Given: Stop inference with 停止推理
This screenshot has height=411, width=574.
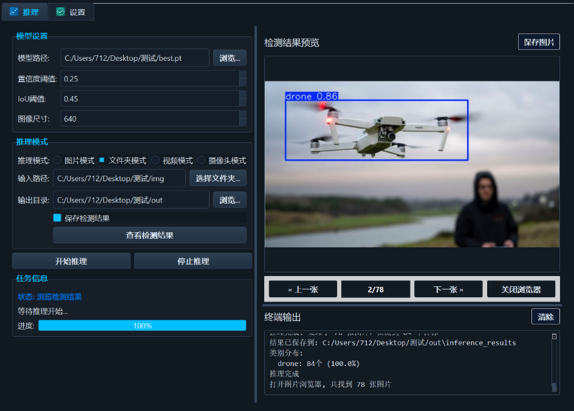Looking at the screenshot, I should (x=193, y=261).
